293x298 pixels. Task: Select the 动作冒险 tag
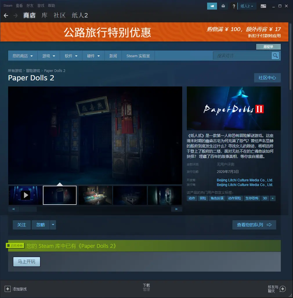click(234, 198)
